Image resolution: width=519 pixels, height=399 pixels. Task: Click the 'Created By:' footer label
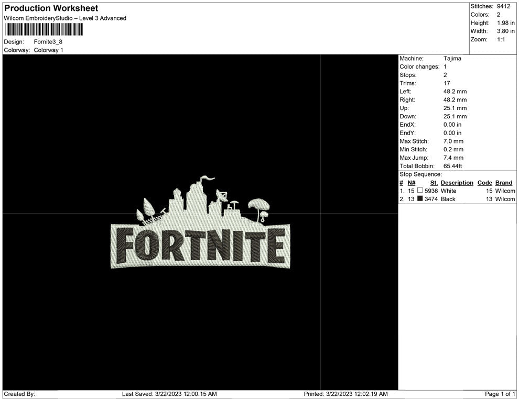click(19, 394)
